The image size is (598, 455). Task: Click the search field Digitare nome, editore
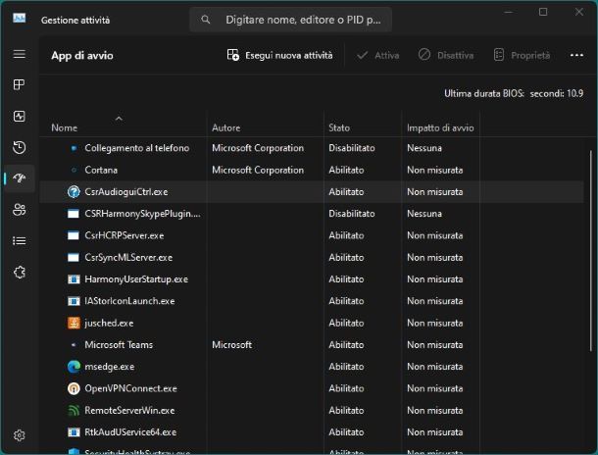coord(290,20)
